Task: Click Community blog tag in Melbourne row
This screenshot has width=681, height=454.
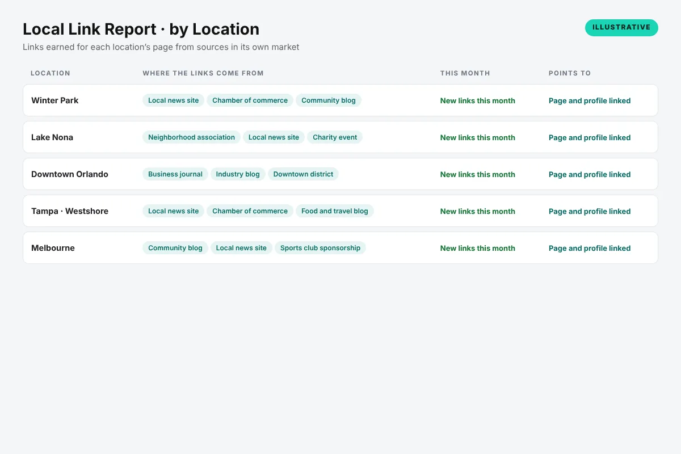Action: click(x=175, y=248)
